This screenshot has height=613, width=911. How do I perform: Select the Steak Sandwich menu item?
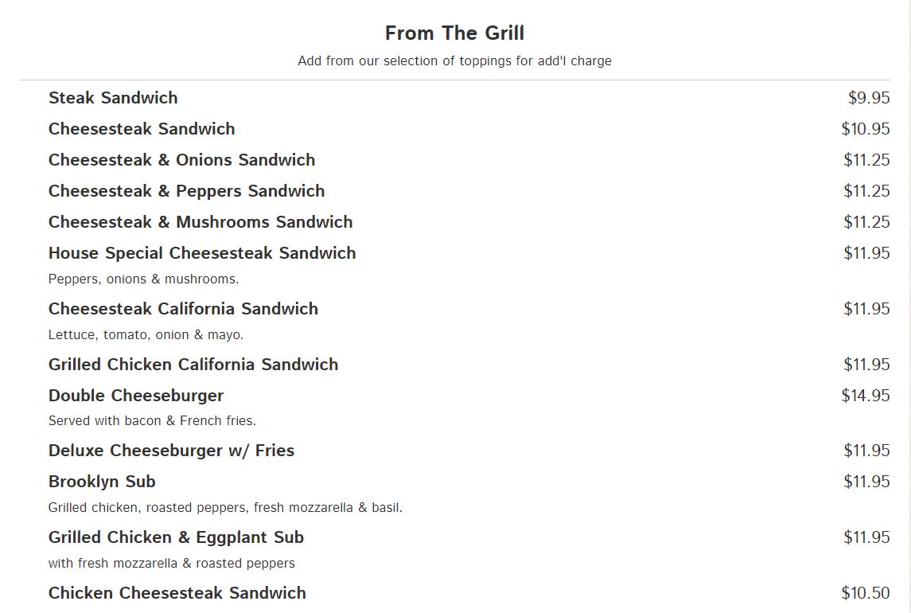pyautogui.click(x=113, y=98)
